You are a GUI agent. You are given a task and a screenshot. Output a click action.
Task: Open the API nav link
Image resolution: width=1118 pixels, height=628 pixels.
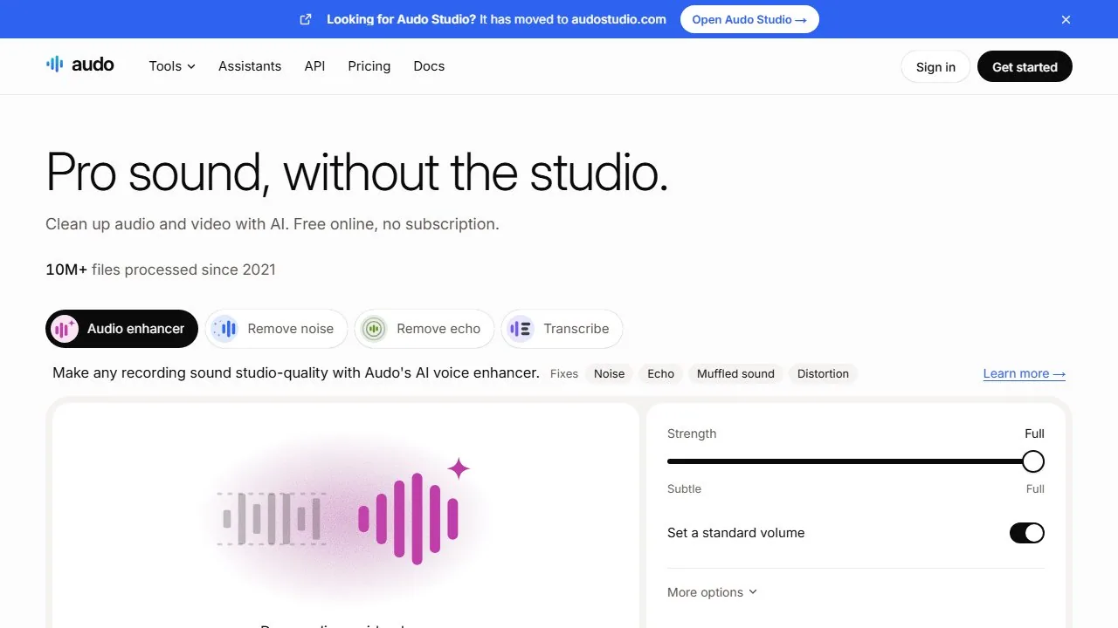pyautogui.click(x=314, y=66)
